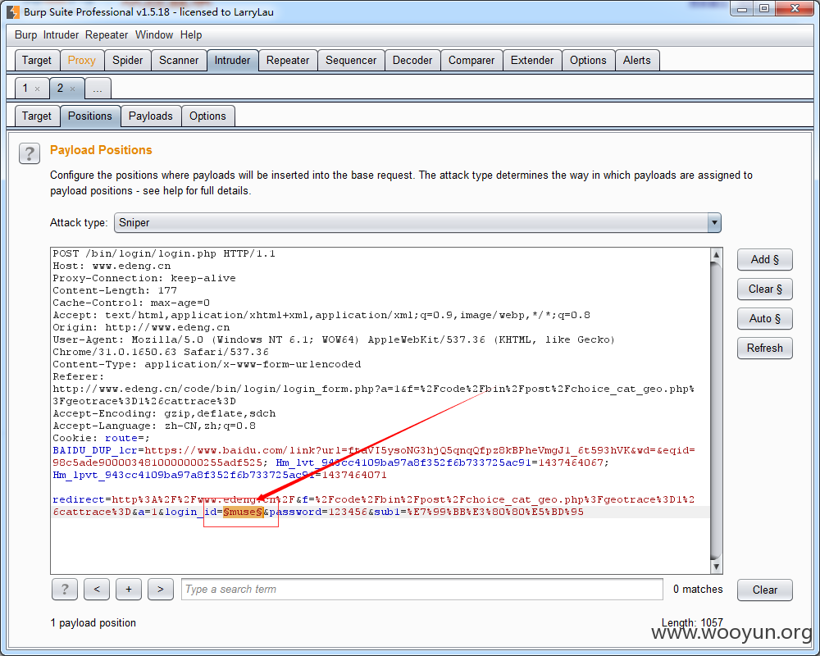Open the Help menu
820x656 pixels.
[191, 35]
